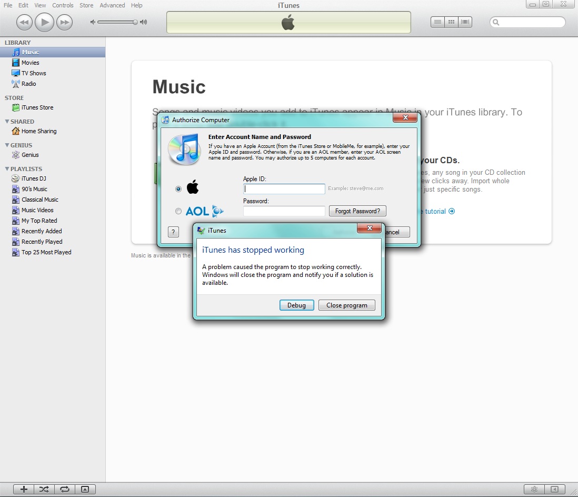Toggle repeat playback
578x497 pixels.
(x=65, y=489)
